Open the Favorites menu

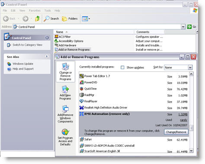(35, 10)
